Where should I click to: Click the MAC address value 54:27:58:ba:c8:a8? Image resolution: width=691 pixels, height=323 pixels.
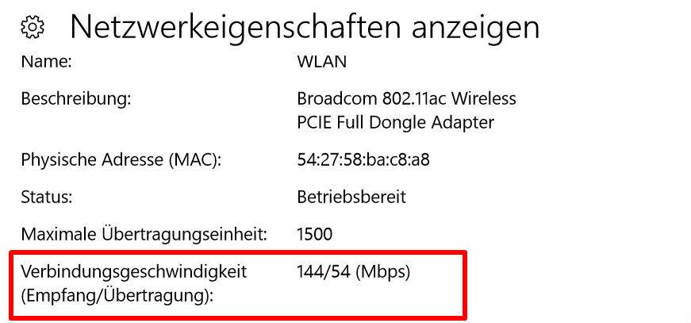click(363, 160)
